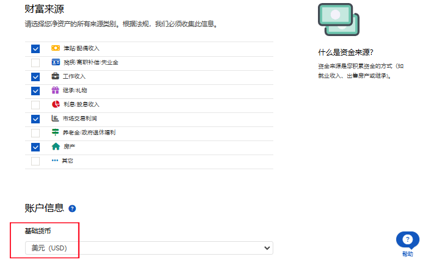Tick the 利息/股息收入 checkbox
The image size is (428, 262).
pyautogui.click(x=35, y=104)
